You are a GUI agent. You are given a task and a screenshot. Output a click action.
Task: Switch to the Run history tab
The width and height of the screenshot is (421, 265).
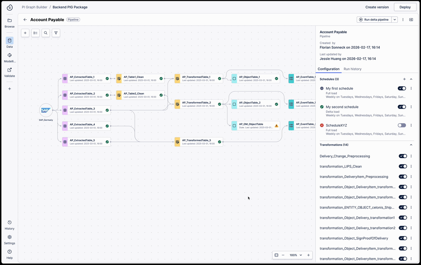click(353, 69)
